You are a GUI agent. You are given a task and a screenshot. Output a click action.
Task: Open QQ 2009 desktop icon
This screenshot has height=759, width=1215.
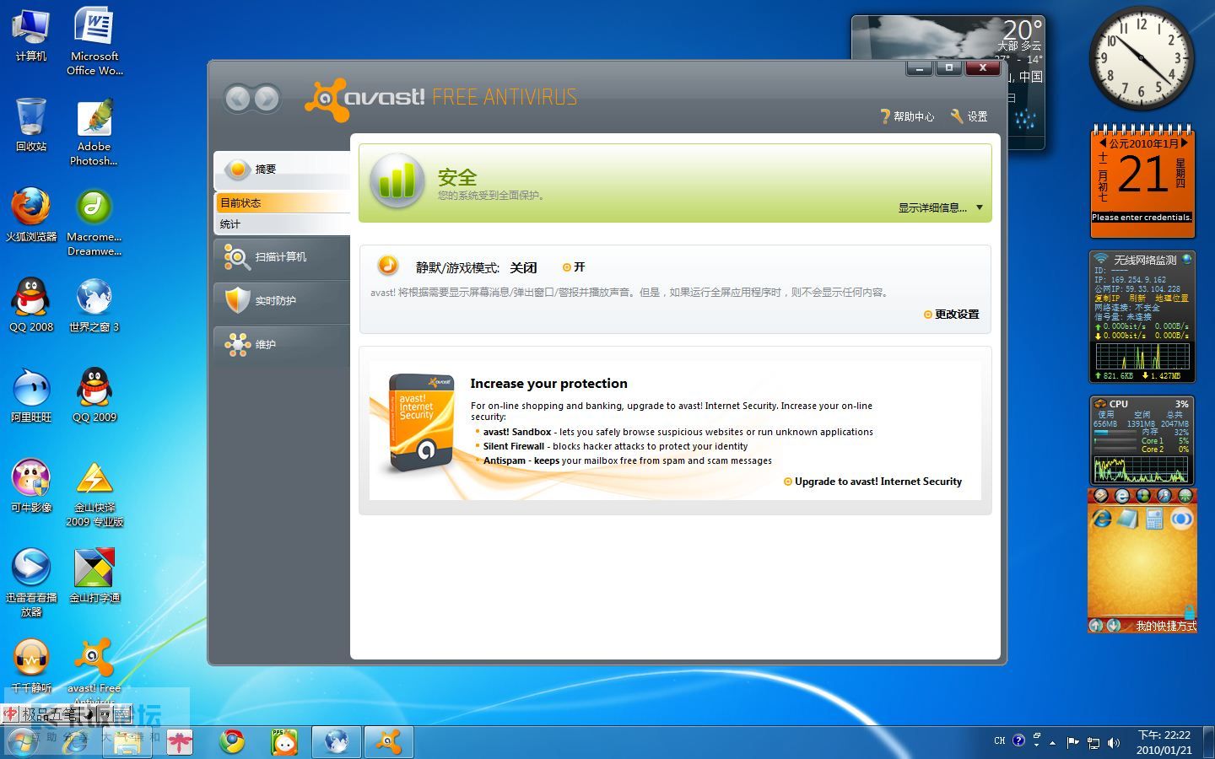[94, 396]
